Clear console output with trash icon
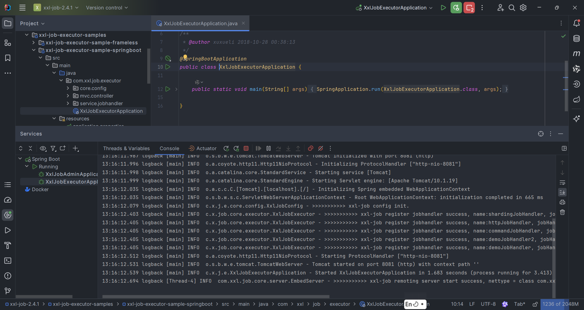 click(562, 212)
